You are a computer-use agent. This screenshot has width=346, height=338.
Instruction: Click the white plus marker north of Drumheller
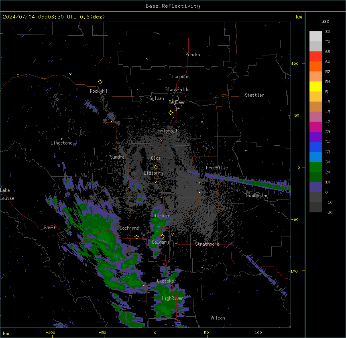tap(246, 151)
